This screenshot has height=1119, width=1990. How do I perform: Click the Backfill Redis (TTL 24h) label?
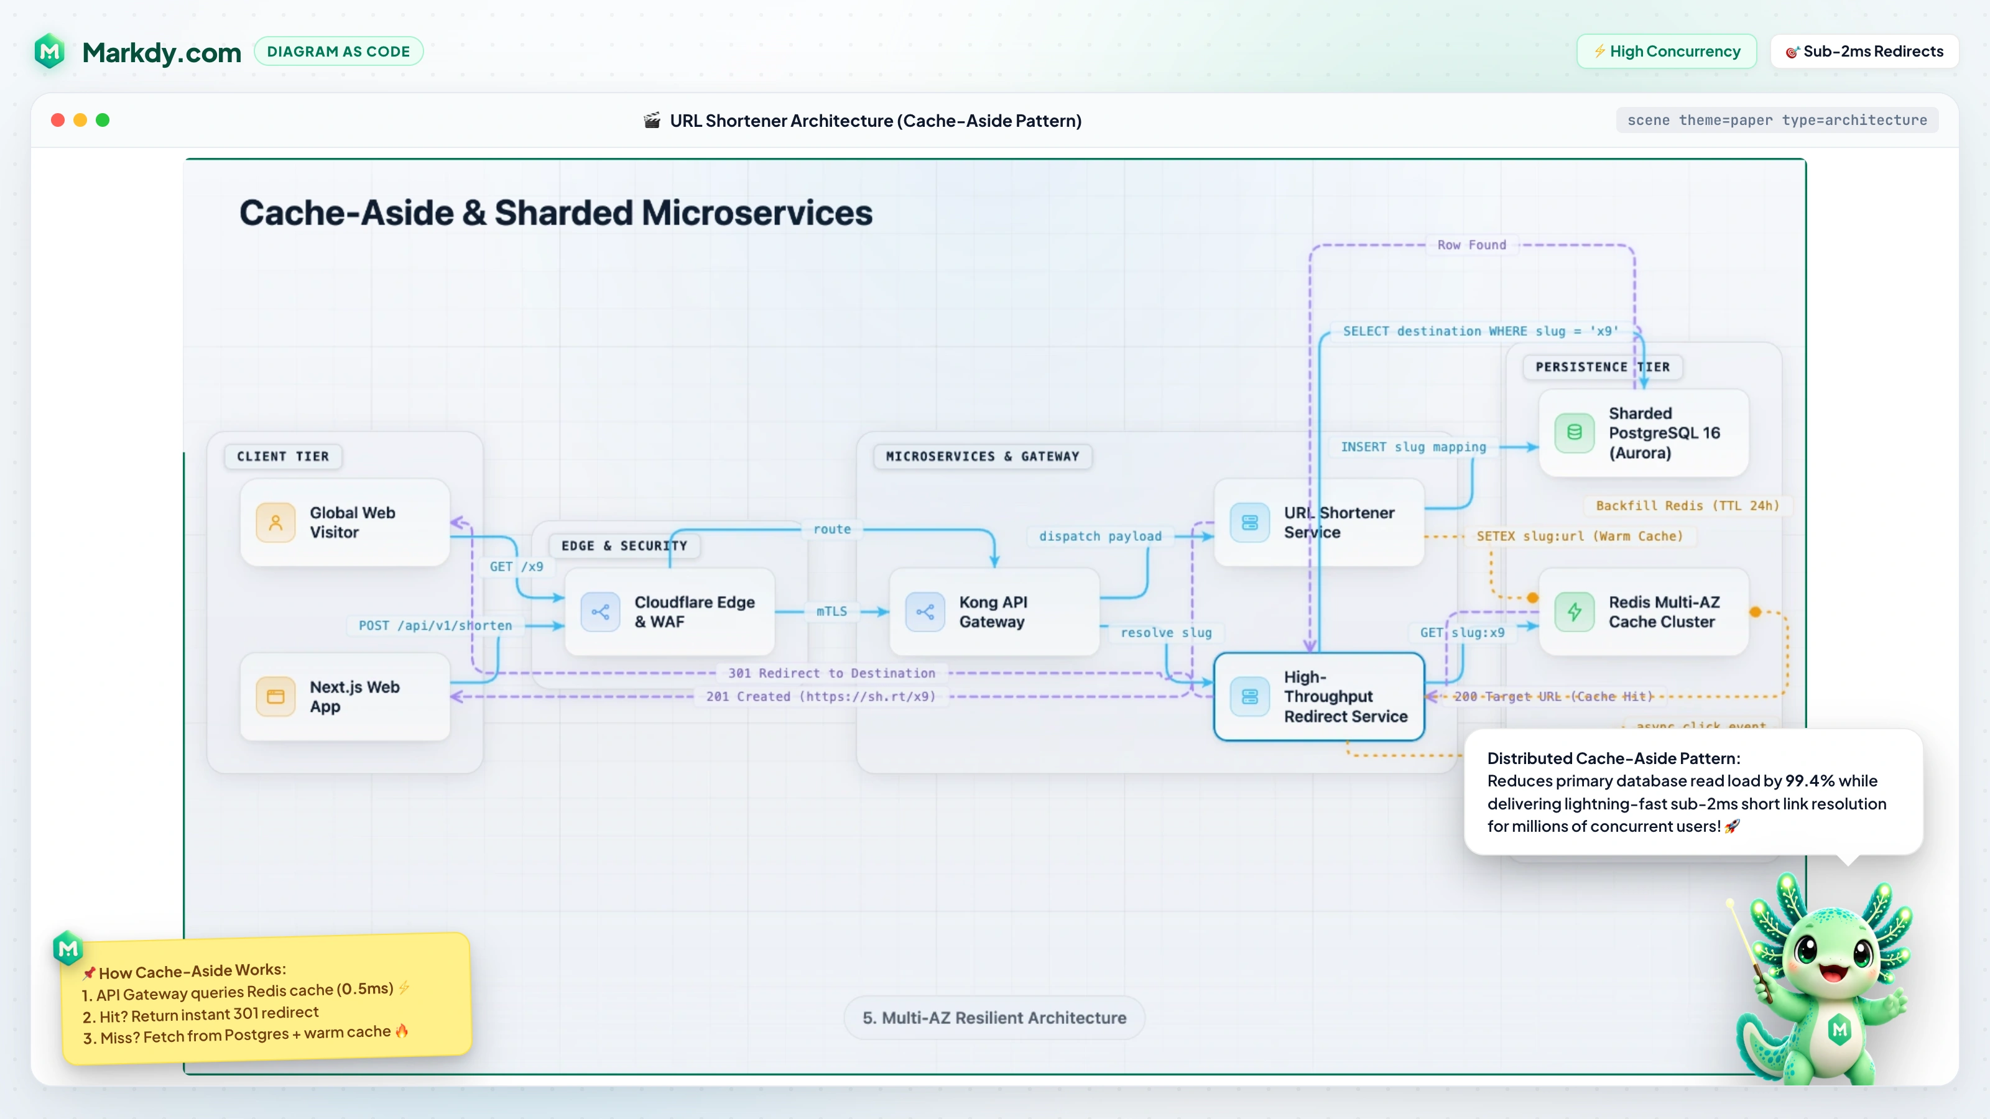[1687, 506]
